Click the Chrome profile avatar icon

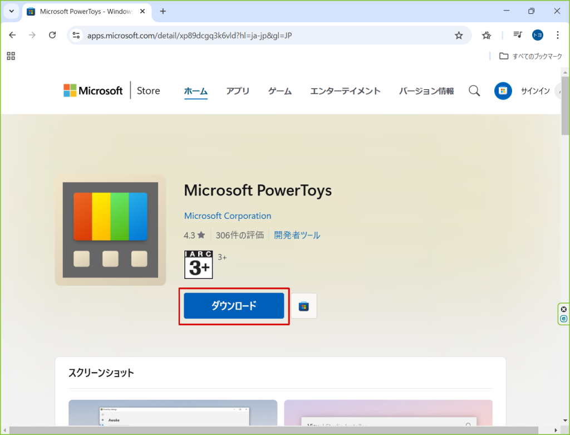[x=537, y=35]
